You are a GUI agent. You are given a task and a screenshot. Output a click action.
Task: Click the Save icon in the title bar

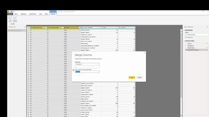click(x=11, y=12)
